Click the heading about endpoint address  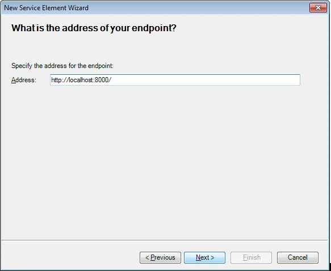(94, 28)
